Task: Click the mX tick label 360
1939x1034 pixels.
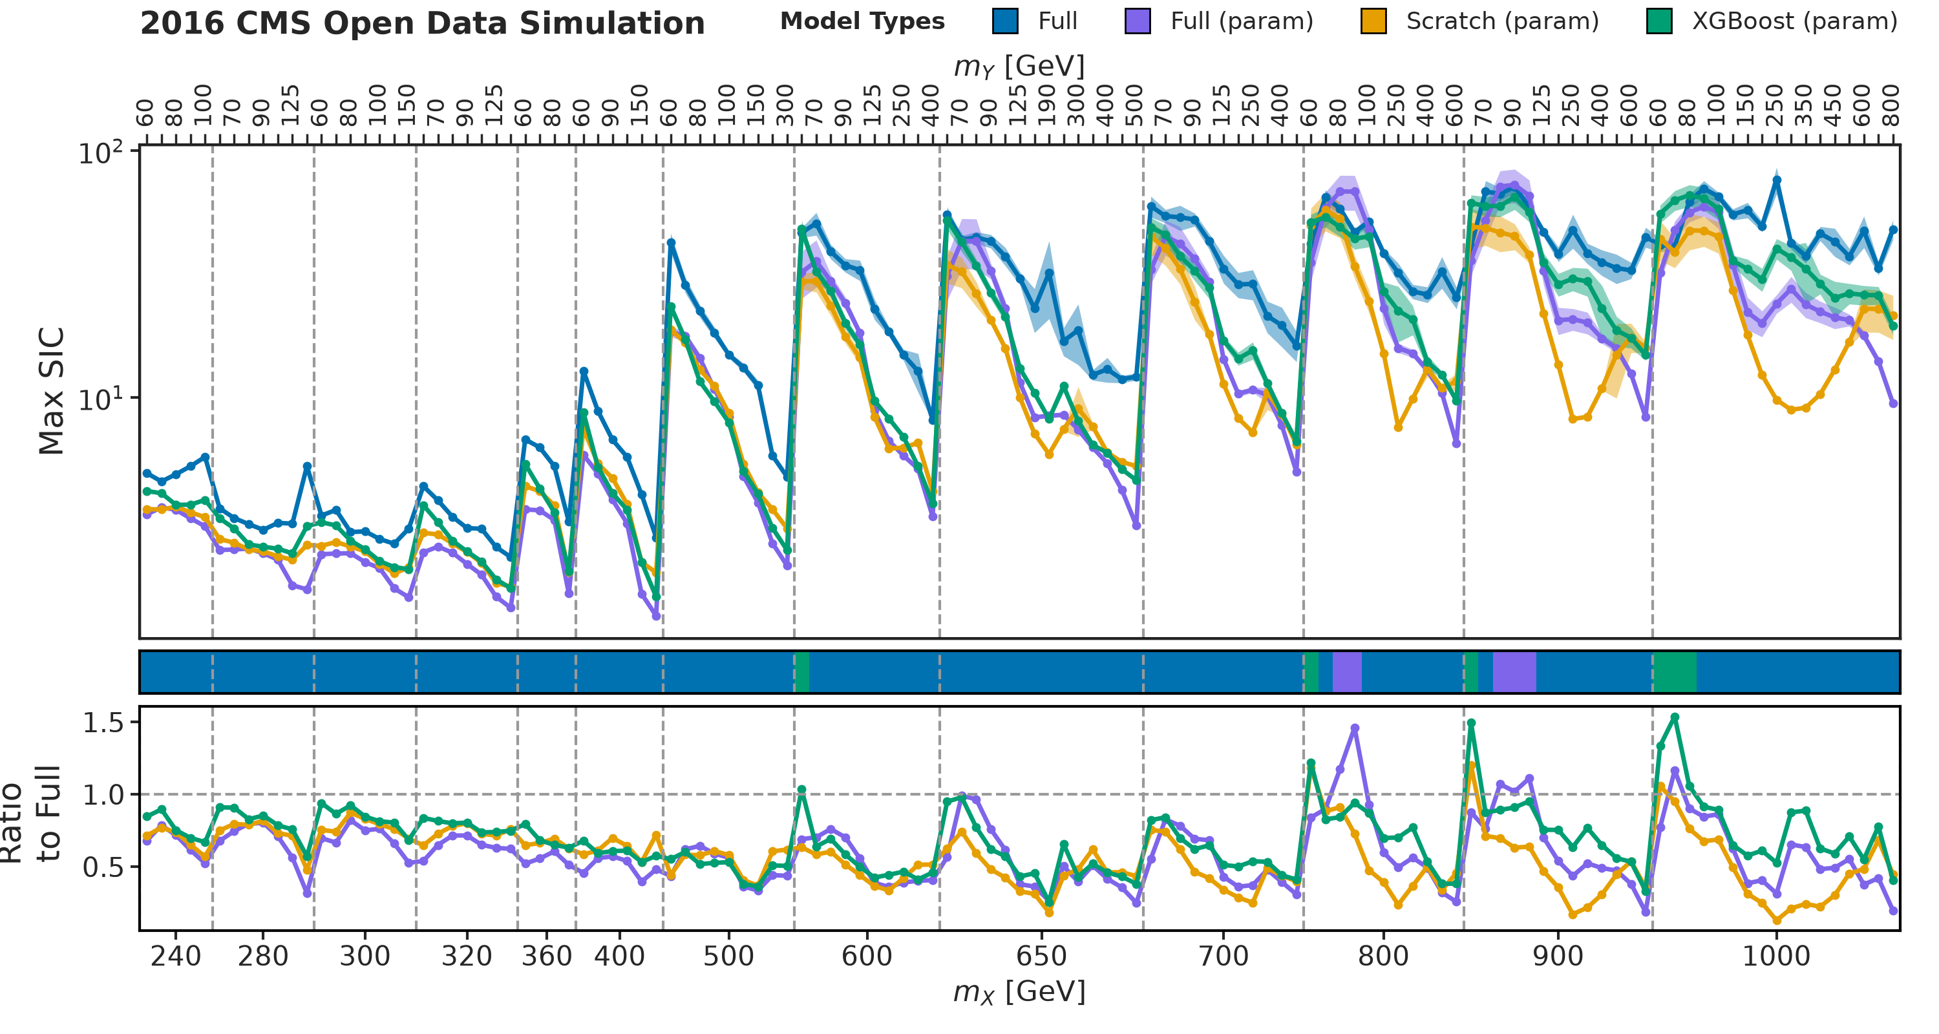Action: (x=546, y=956)
